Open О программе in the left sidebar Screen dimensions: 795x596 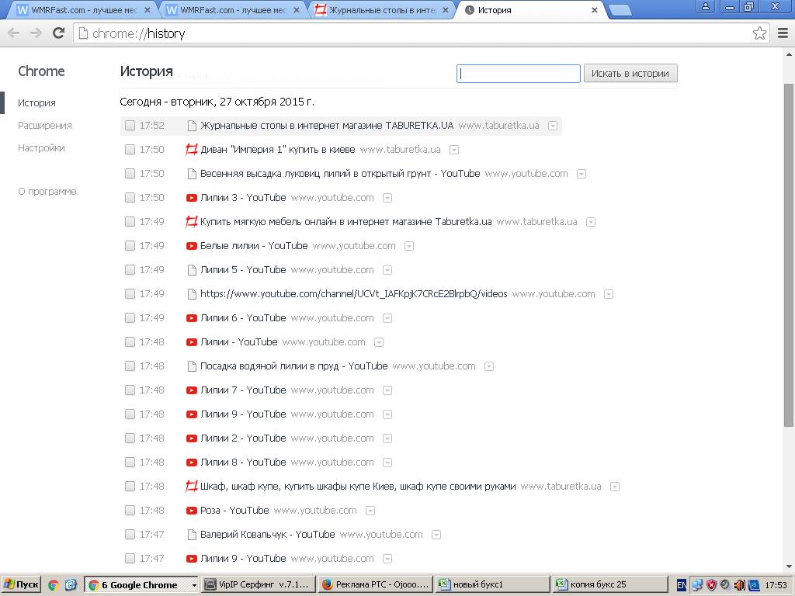[47, 192]
